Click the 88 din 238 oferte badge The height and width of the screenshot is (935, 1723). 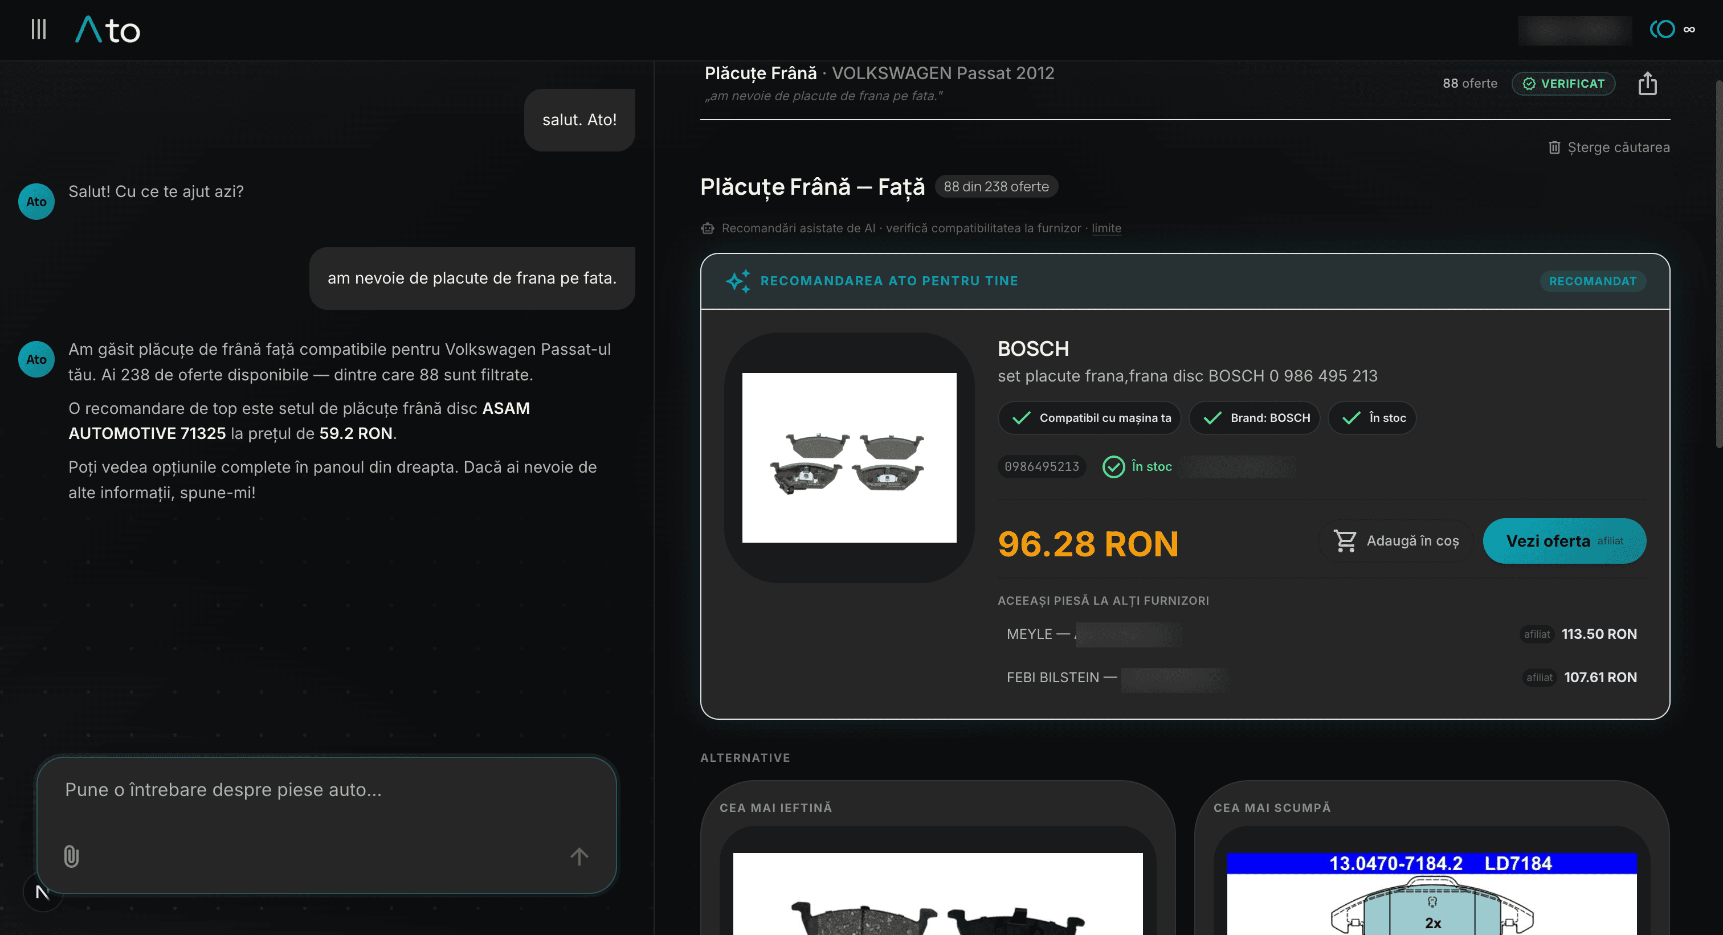(x=996, y=186)
